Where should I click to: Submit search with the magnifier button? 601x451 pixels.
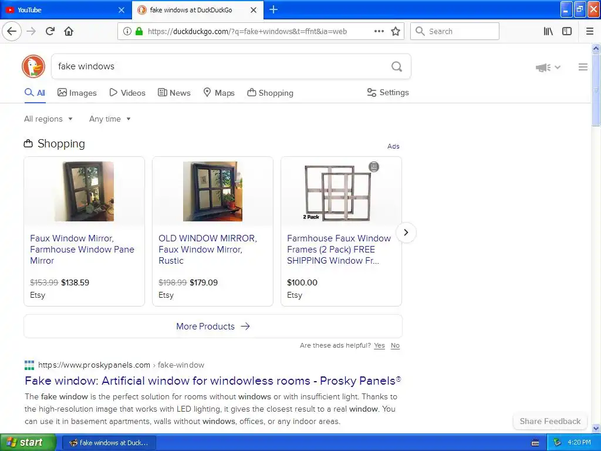pyautogui.click(x=397, y=67)
